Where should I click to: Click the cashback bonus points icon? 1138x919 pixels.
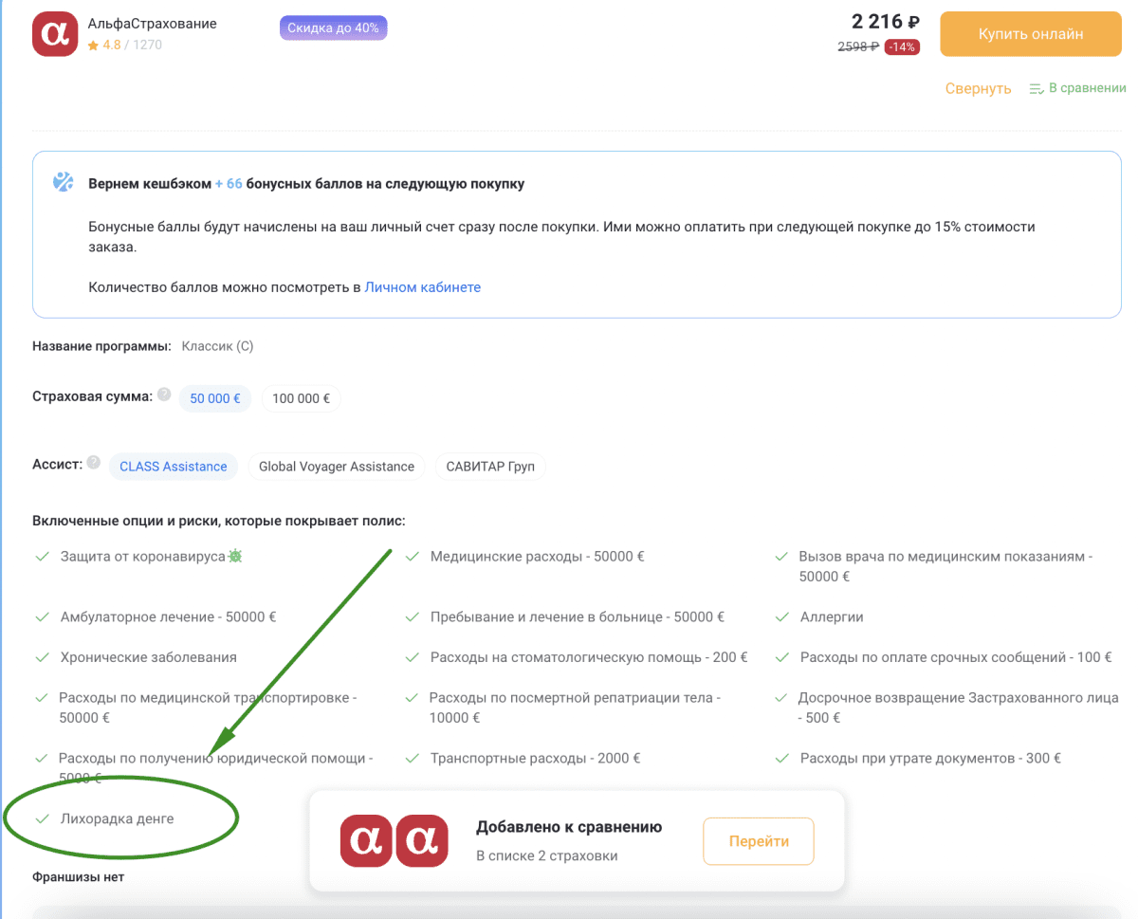63,182
